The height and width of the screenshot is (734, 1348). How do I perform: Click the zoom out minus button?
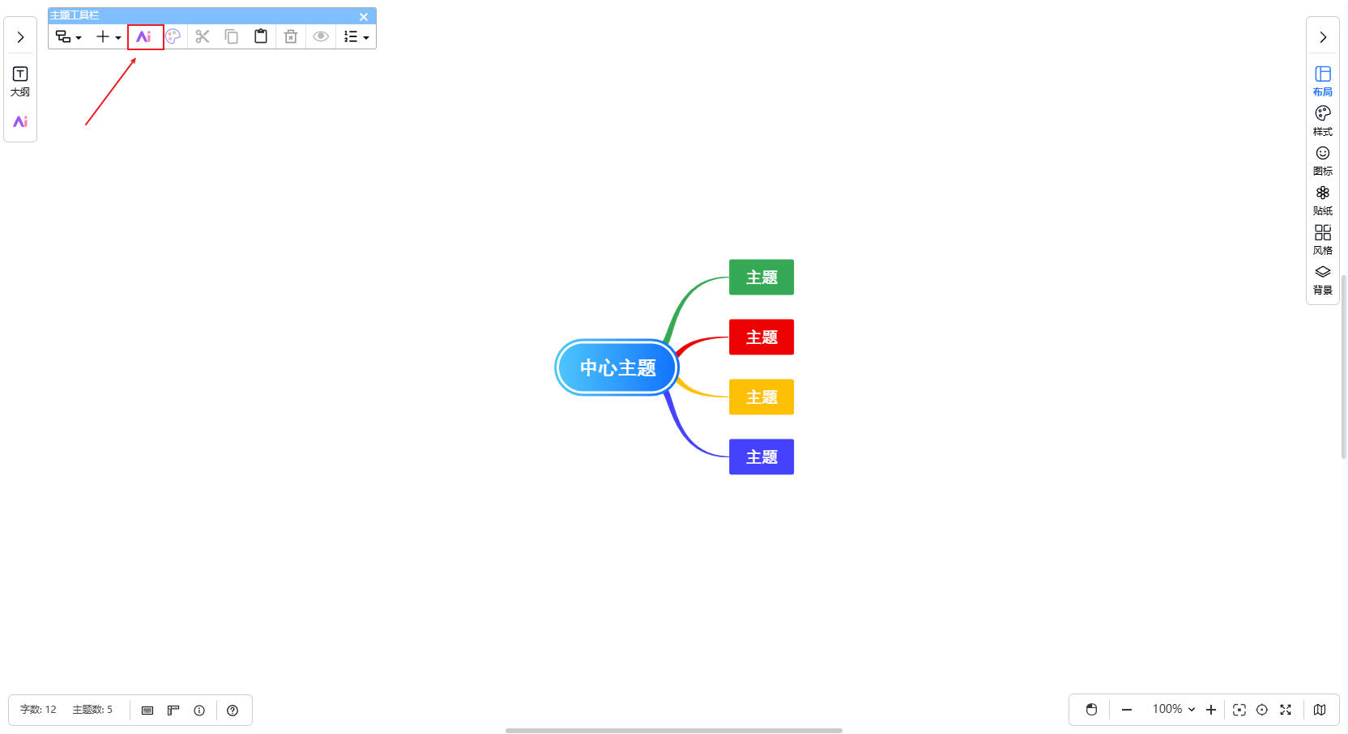pos(1126,710)
